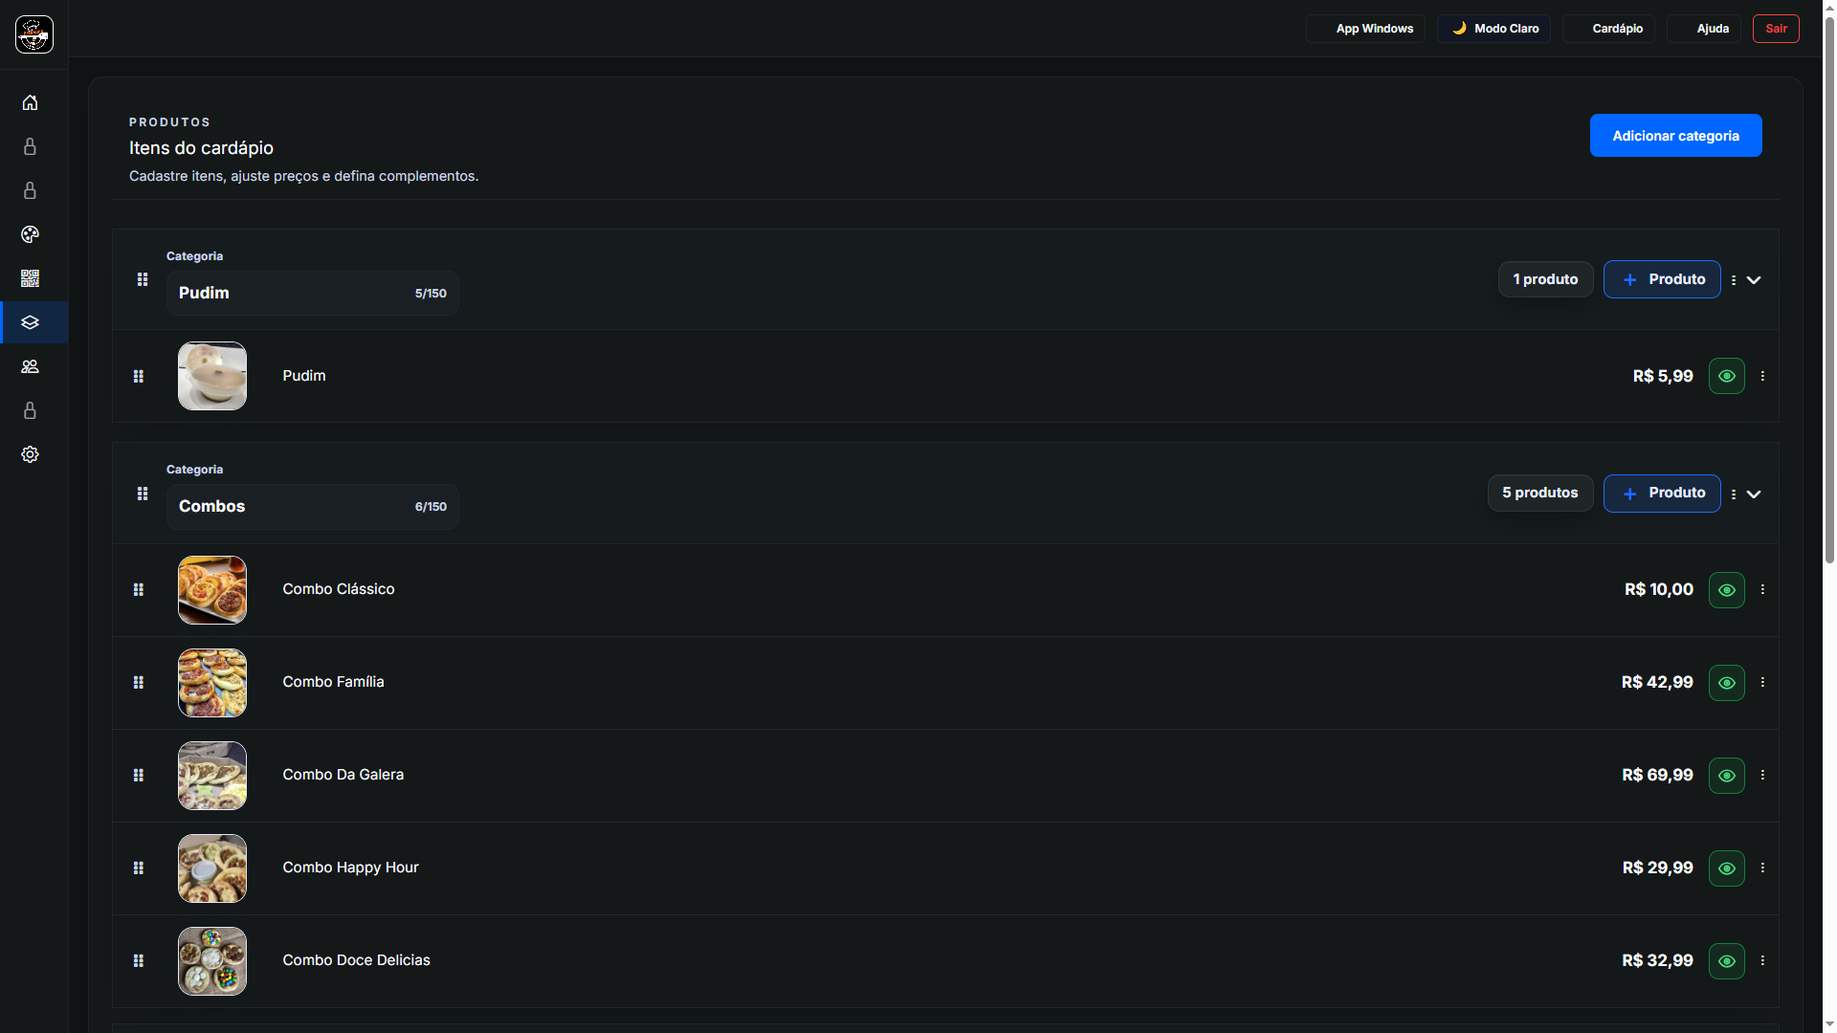Open the Ajuda top menu item

click(1704, 29)
